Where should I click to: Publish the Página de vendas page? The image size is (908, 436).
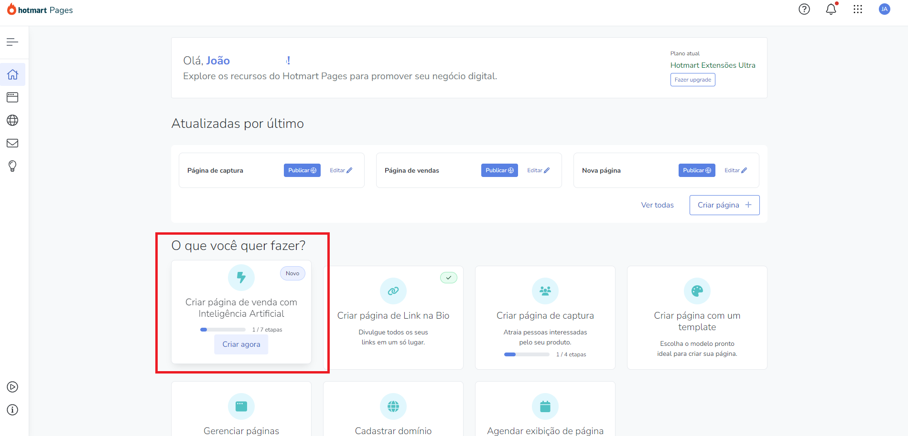[499, 170]
